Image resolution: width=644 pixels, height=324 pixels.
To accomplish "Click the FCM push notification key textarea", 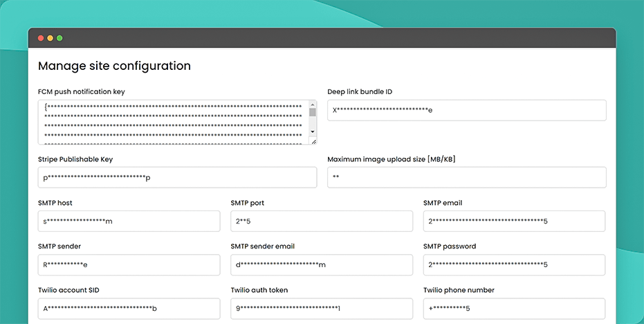I will pyautogui.click(x=177, y=122).
